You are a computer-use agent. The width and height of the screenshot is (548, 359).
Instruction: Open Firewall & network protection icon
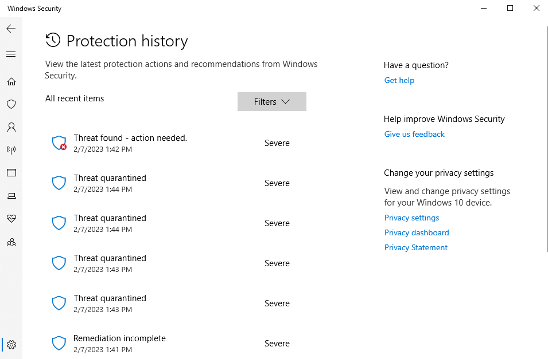tap(11, 150)
